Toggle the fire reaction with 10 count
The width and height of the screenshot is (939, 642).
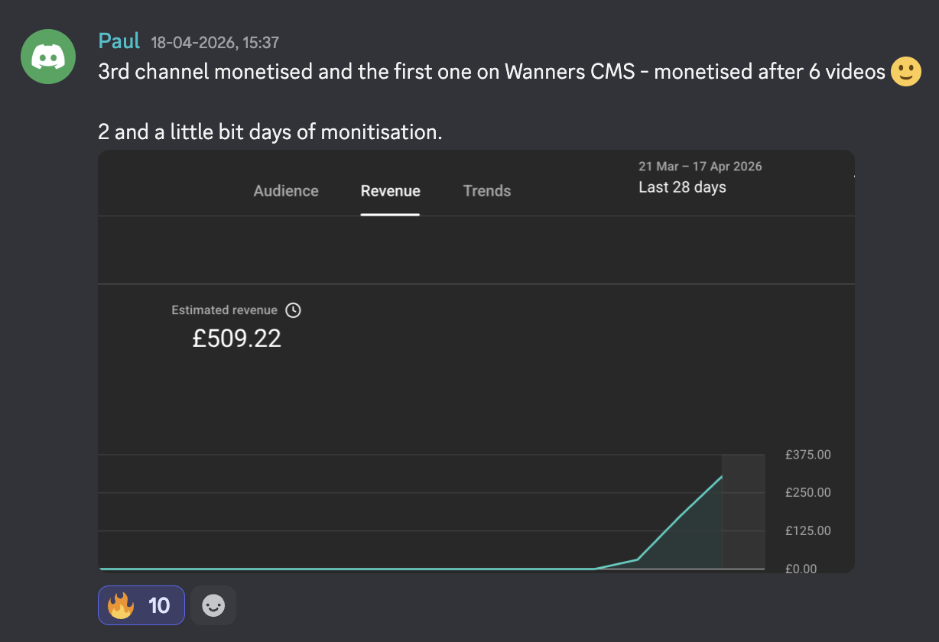(141, 605)
